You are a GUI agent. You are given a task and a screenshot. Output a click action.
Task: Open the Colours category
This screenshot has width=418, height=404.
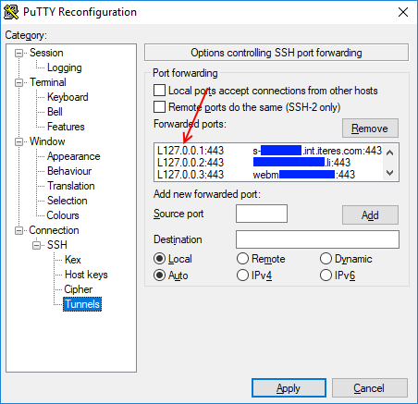[x=63, y=215]
